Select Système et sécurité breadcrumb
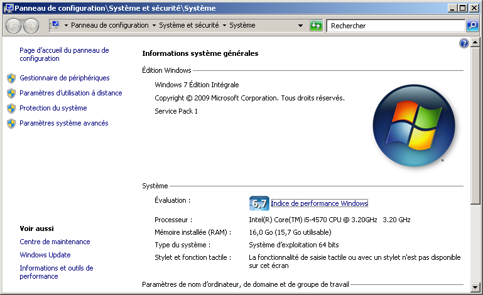The width and height of the screenshot is (483, 295). point(189,25)
